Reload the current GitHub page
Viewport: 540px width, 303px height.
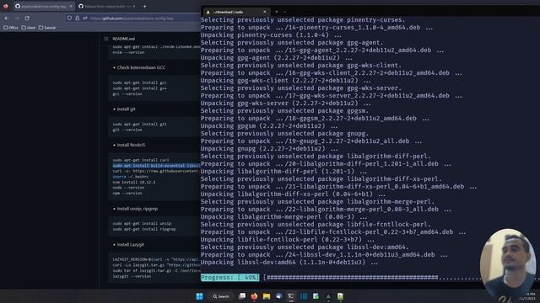(27, 18)
